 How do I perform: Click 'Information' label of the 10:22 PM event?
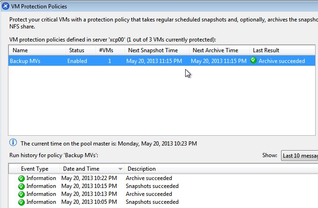pyautogui.click(x=41, y=178)
